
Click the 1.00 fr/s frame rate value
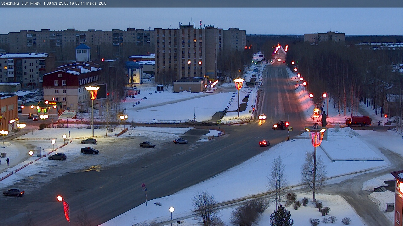click(50, 3)
